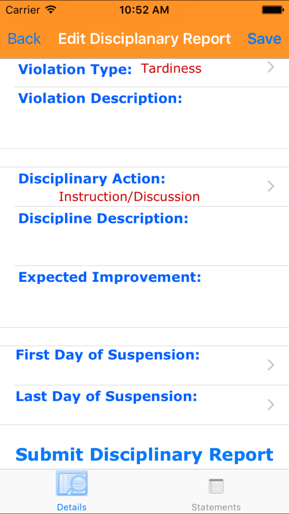Tap the battery icon in status bar

[x=272, y=10]
